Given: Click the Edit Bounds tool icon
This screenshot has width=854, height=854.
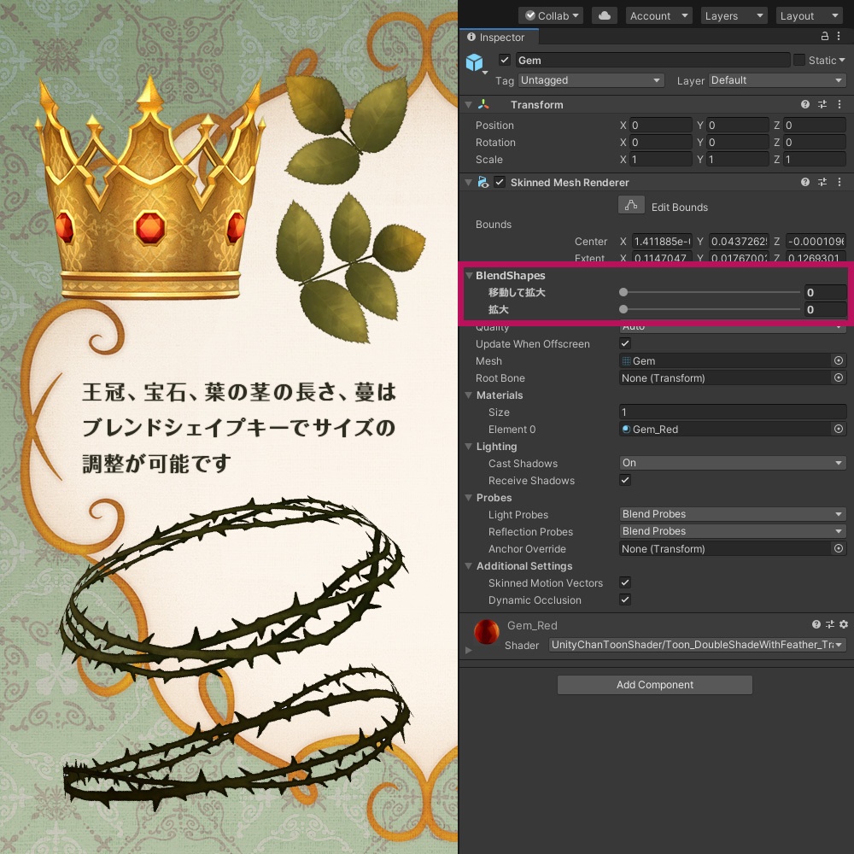Looking at the screenshot, I should pyautogui.click(x=631, y=205).
